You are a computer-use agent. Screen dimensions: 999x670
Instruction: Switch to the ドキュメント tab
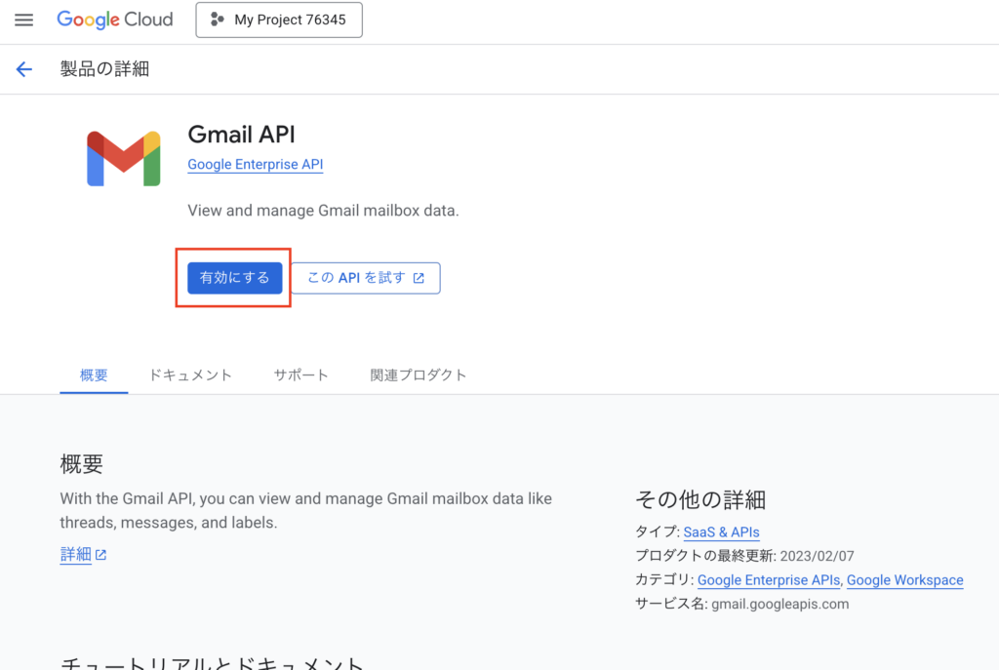190,375
